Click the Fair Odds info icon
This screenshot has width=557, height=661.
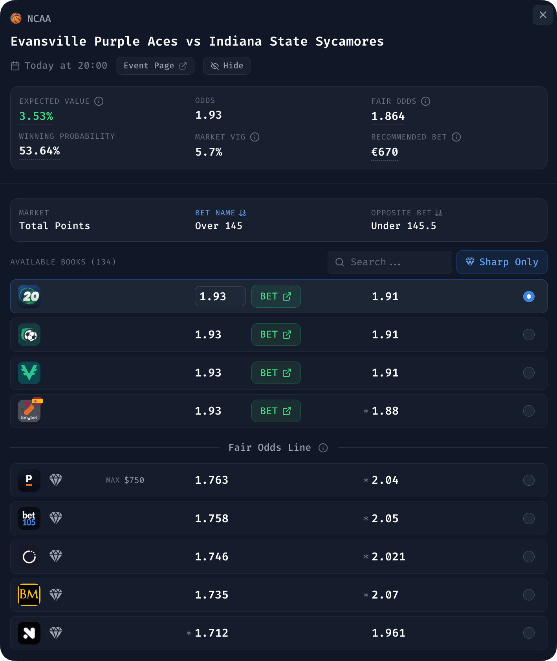pyautogui.click(x=426, y=101)
